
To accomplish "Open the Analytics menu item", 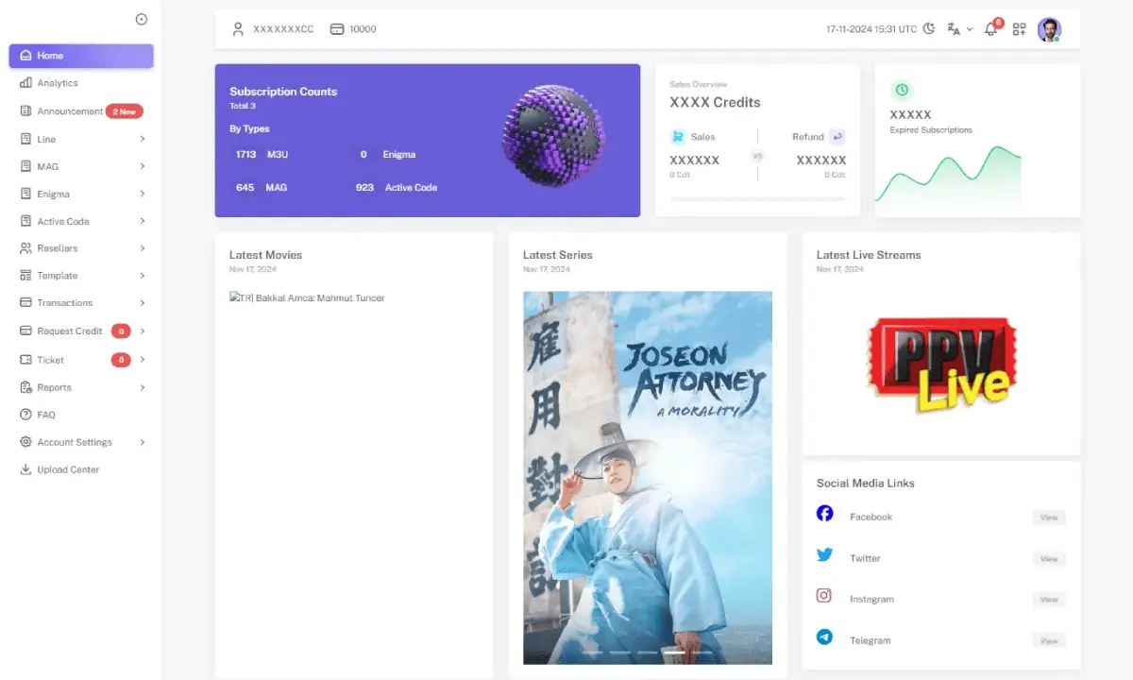I will point(58,83).
